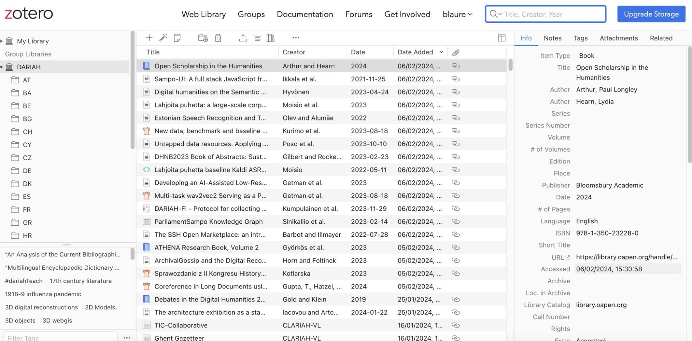
Task: Toggle Date Added sort order arrow
Action: pyautogui.click(x=441, y=52)
